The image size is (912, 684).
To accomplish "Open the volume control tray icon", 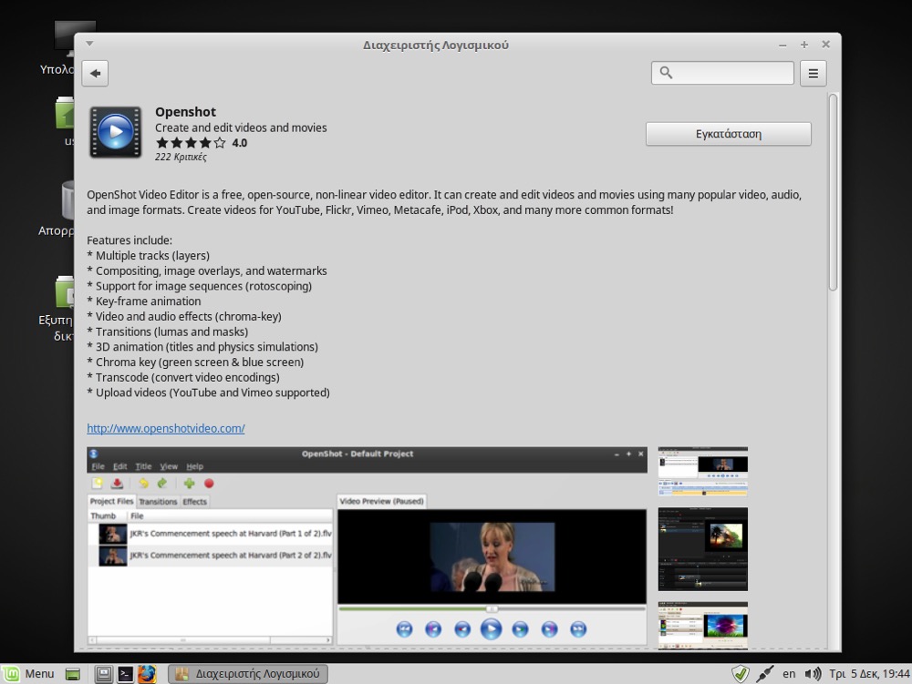I will coord(813,674).
